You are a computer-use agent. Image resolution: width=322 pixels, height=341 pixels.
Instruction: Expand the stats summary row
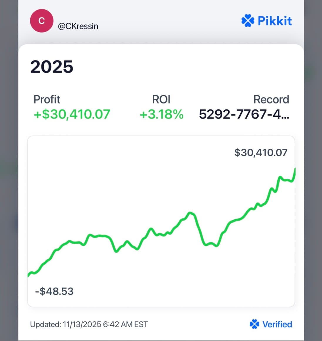pos(161,107)
